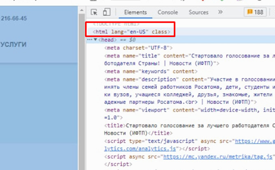Open the mc.yandex.ru metrika tag.js link
The image size is (275, 170).
[218, 157]
